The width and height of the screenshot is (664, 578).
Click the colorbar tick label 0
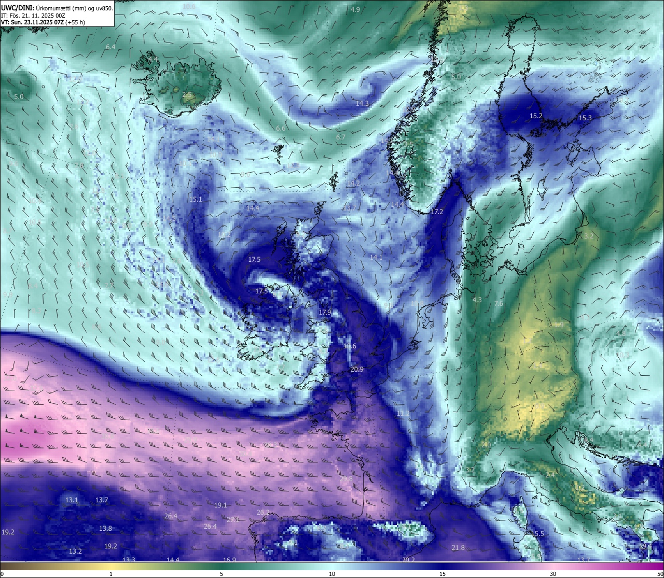pos(2,573)
